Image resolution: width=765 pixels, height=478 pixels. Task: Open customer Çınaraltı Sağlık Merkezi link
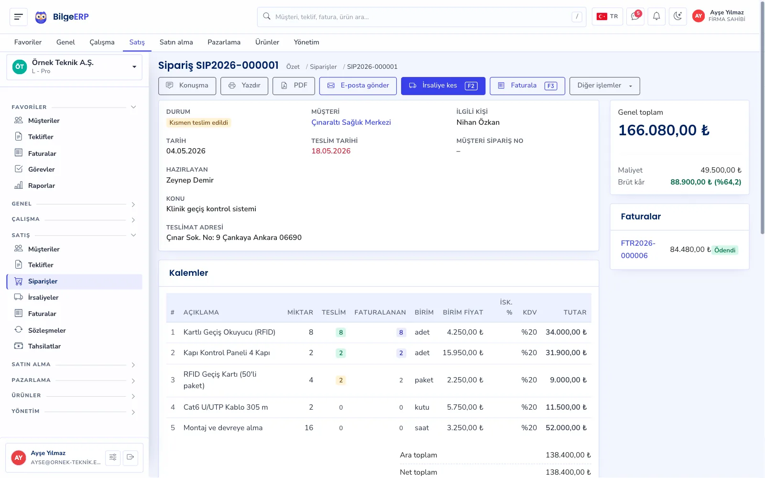[351, 122]
